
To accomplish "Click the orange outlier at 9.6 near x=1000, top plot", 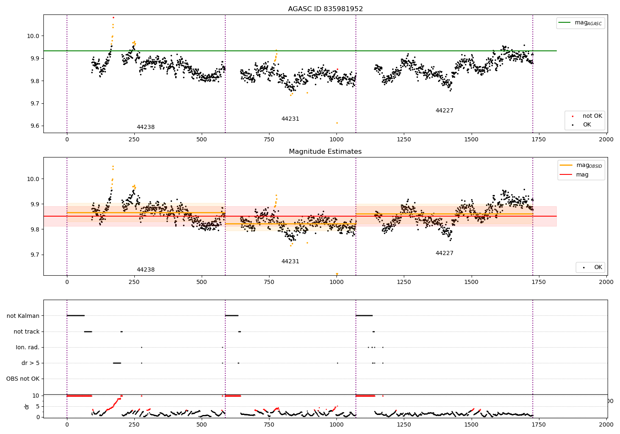I will tap(337, 123).
